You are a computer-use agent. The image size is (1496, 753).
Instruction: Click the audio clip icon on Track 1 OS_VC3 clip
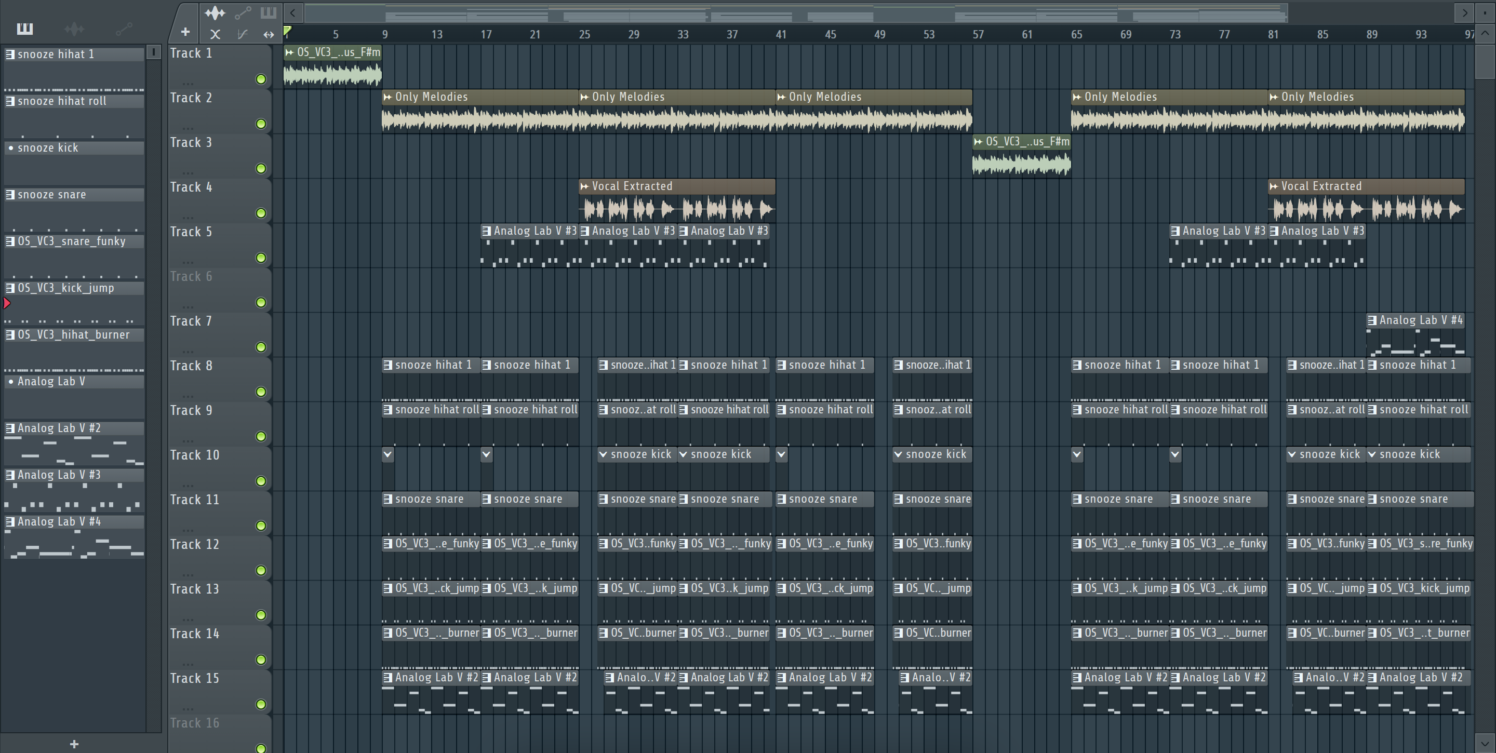[x=289, y=52]
